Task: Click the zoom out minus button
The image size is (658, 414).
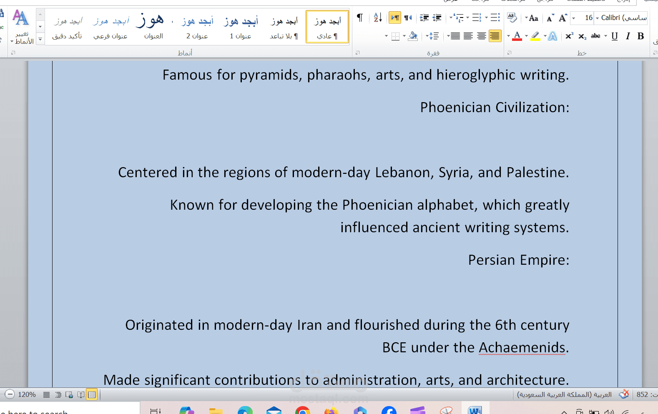Action: [x=10, y=394]
